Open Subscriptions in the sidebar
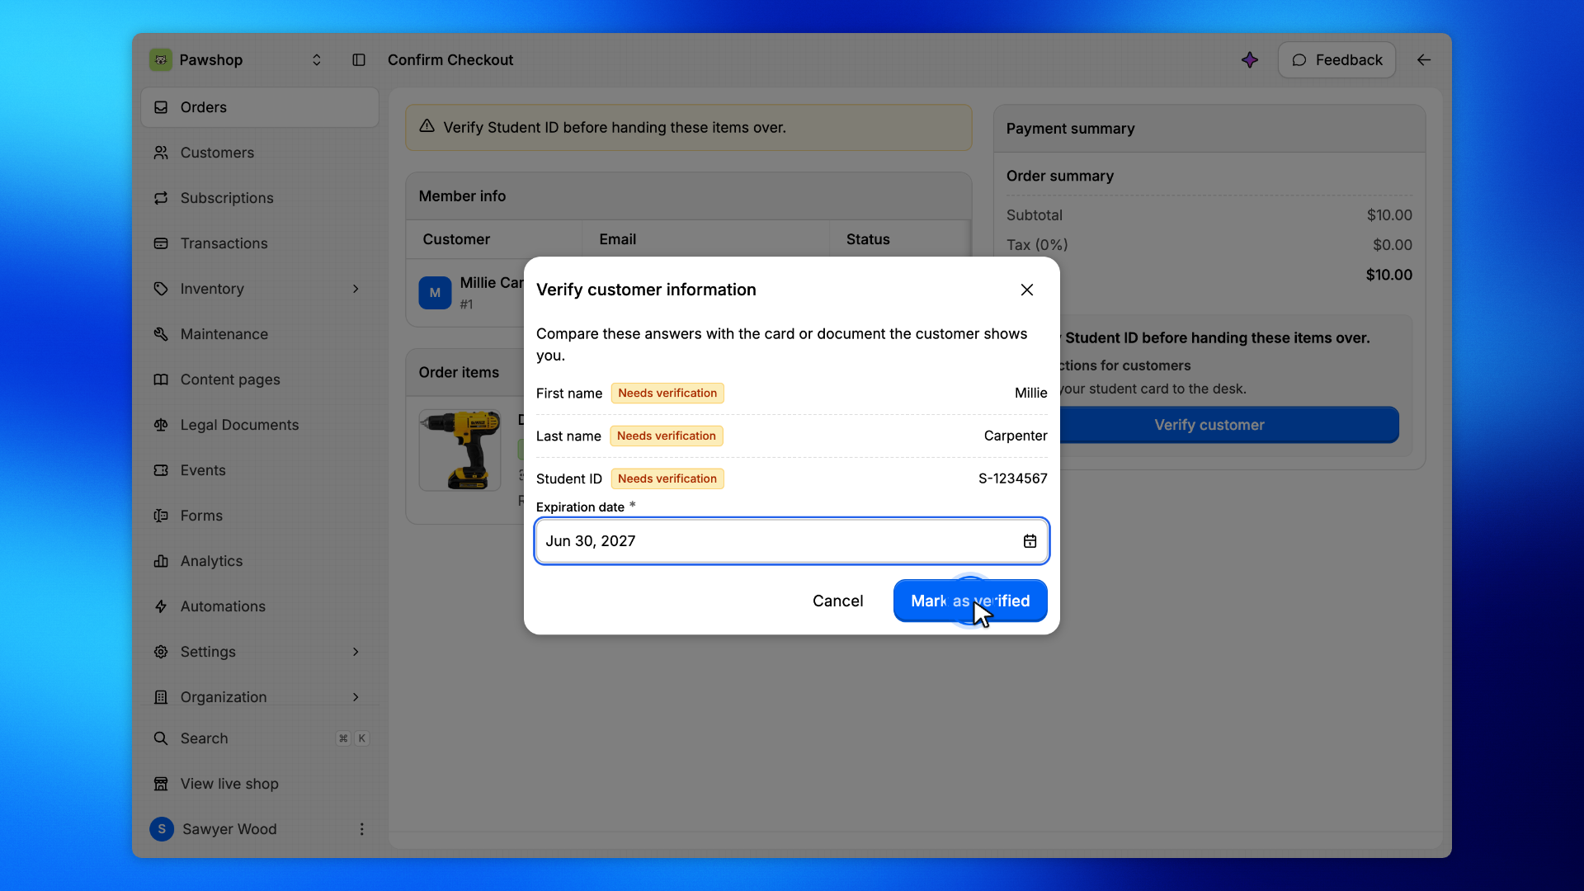 click(x=260, y=198)
